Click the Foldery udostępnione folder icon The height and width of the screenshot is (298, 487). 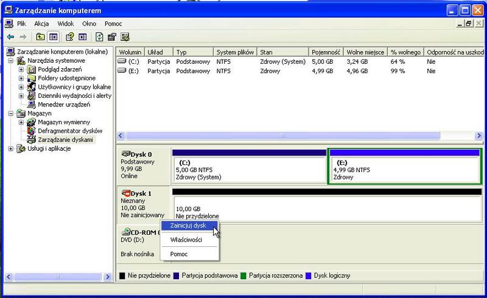(x=32, y=78)
